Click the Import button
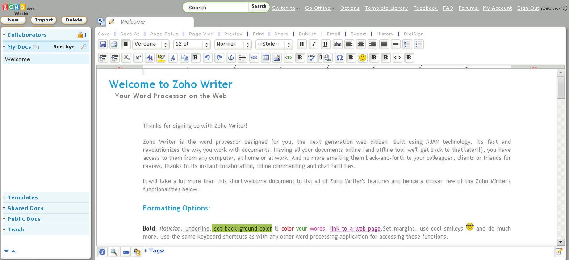The image size is (569, 260). 44,20
